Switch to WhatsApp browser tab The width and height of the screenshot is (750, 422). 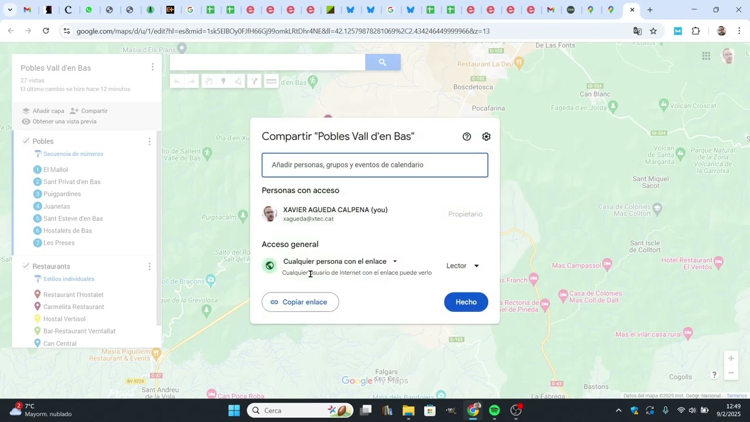pos(88,10)
